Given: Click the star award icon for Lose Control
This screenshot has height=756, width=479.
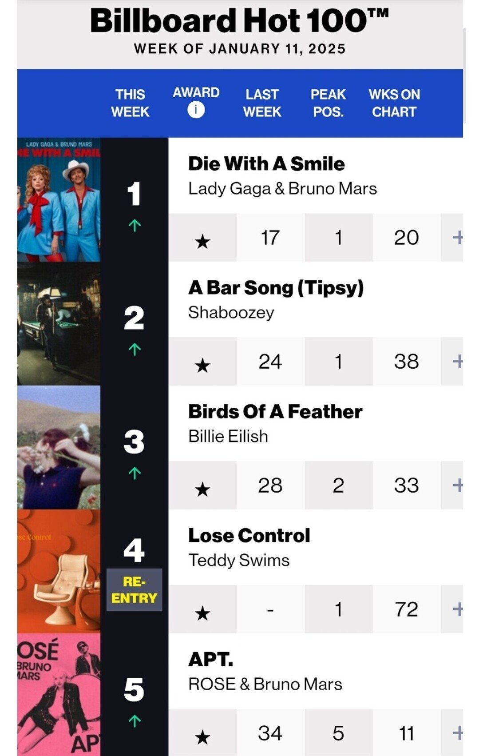Looking at the screenshot, I should point(202,613).
